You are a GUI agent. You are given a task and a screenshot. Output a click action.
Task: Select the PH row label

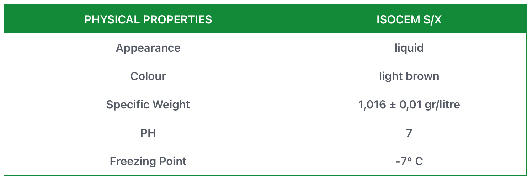pyautogui.click(x=148, y=133)
